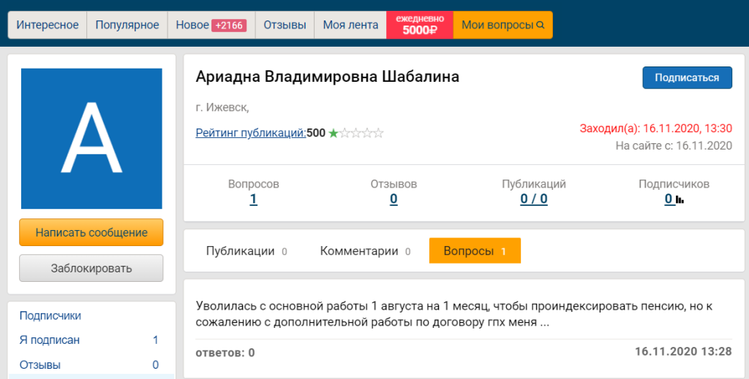
Task: Click the Заблокировать button
Action: [x=91, y=268]
